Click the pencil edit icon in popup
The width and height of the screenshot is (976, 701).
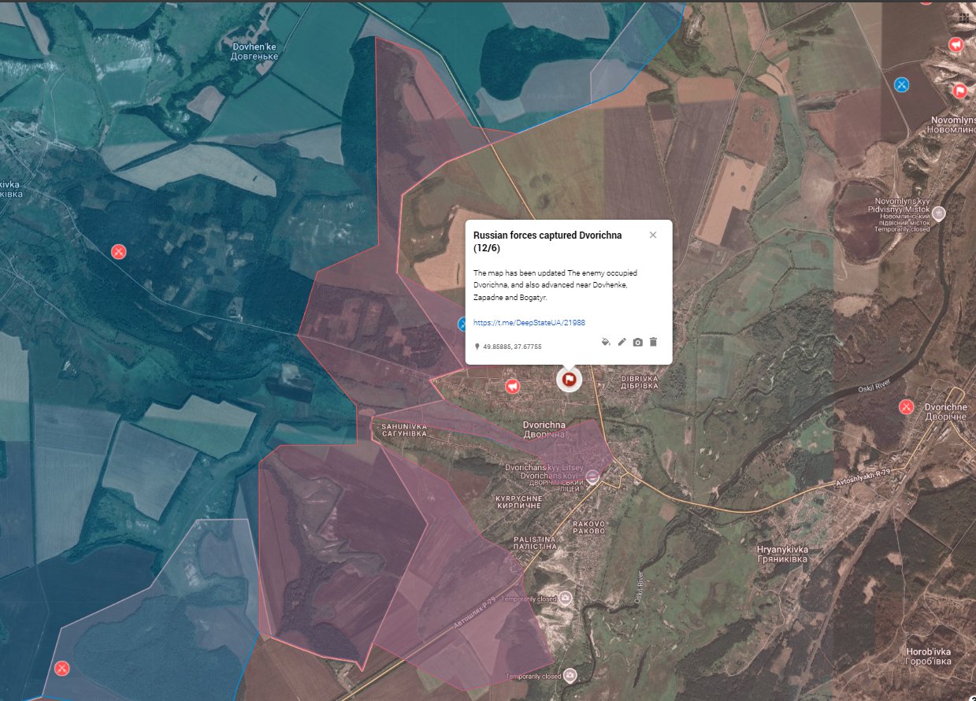[622, 342]
